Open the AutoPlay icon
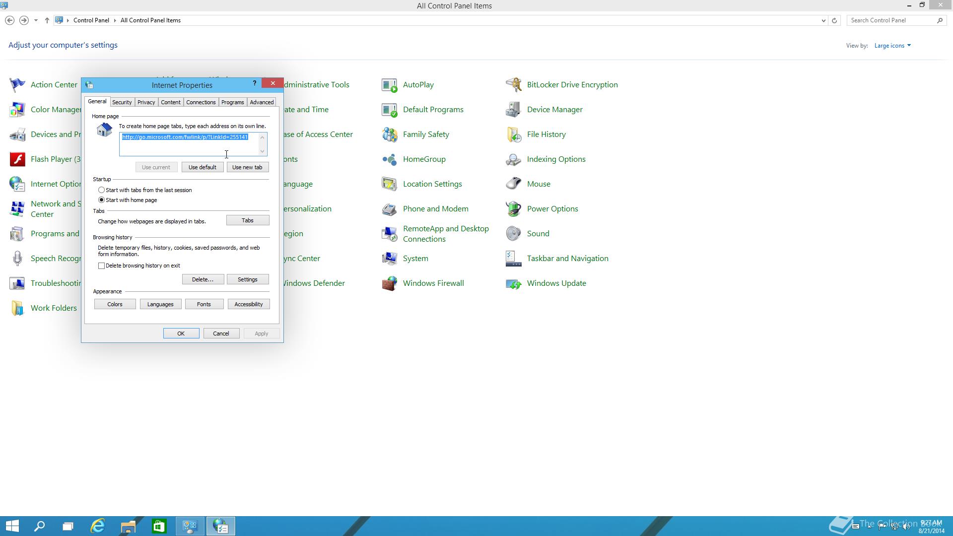This screenshot has height=536, width=953. 390,85
